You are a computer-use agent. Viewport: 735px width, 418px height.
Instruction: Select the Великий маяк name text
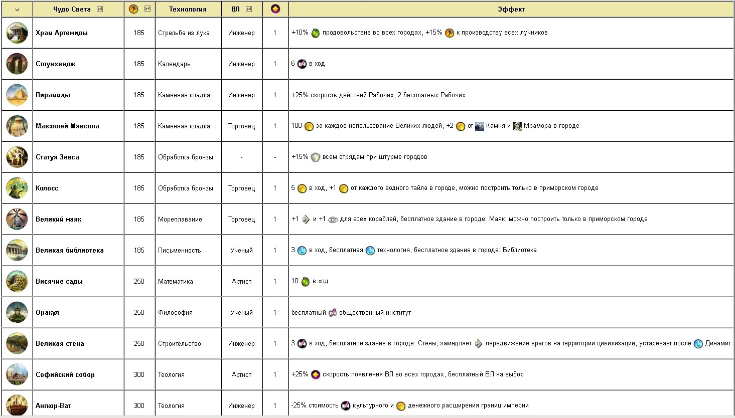click(x=59, y=220)
